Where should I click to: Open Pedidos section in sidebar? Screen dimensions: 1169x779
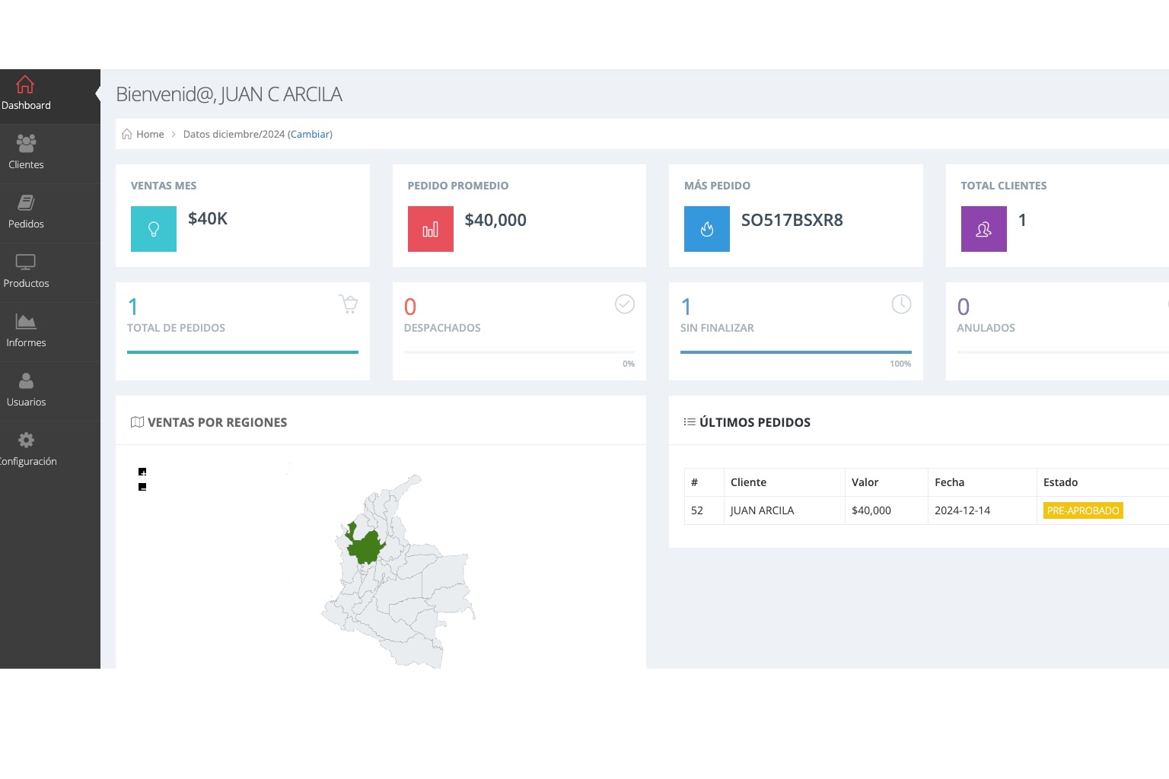pos(26,213)
